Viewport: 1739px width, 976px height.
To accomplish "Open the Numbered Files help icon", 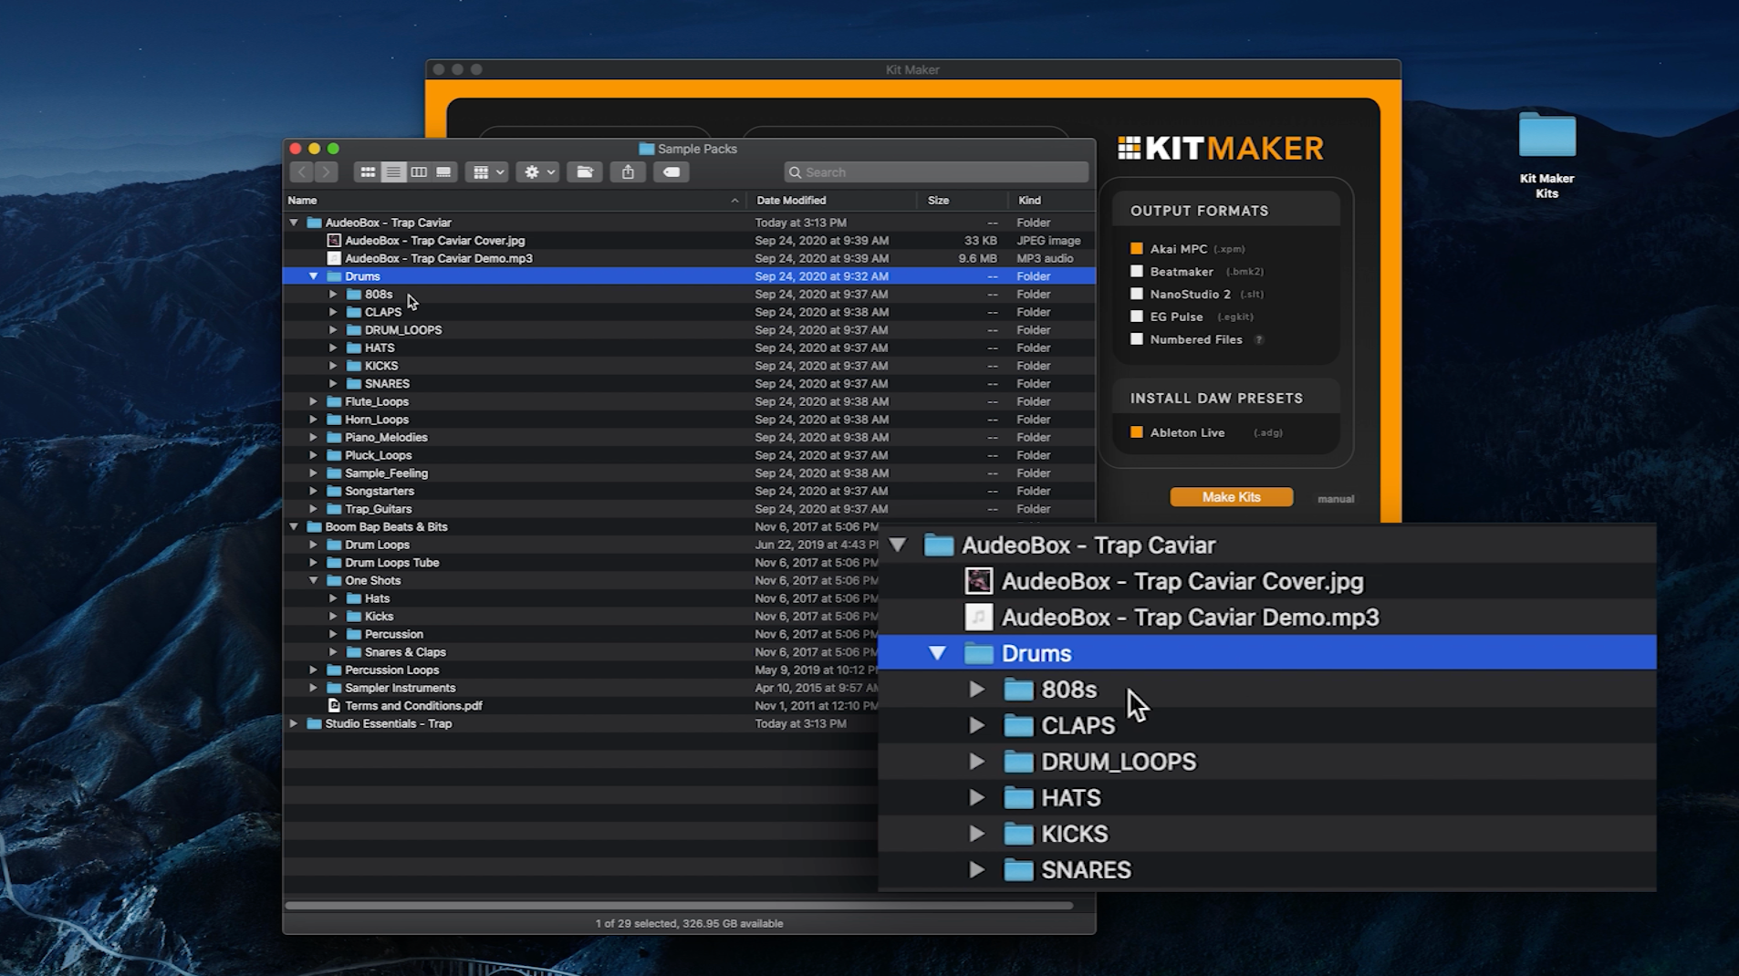I will point(1259,339).
